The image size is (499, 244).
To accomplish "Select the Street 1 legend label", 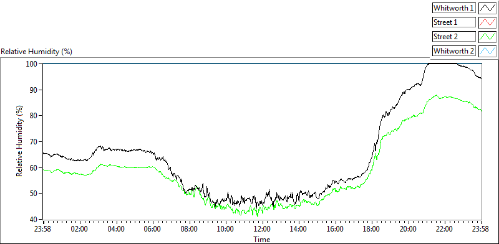I will [x=454, y=22].
